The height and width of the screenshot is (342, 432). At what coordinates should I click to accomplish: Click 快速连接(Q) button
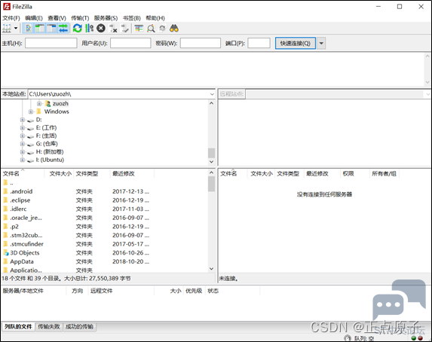pos(296,43)
